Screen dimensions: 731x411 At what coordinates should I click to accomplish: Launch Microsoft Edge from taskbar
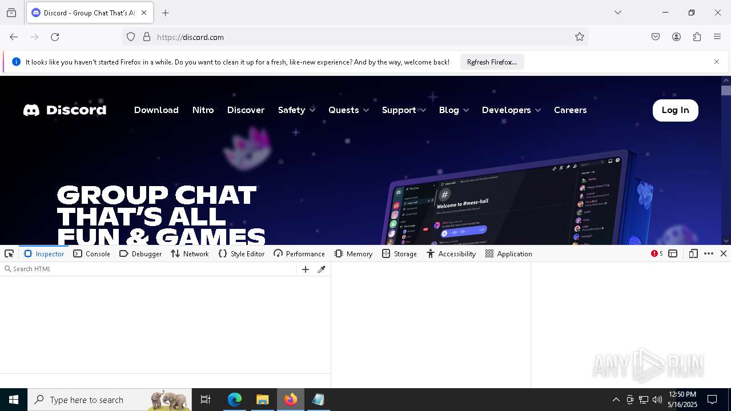(x=235, y=400)
